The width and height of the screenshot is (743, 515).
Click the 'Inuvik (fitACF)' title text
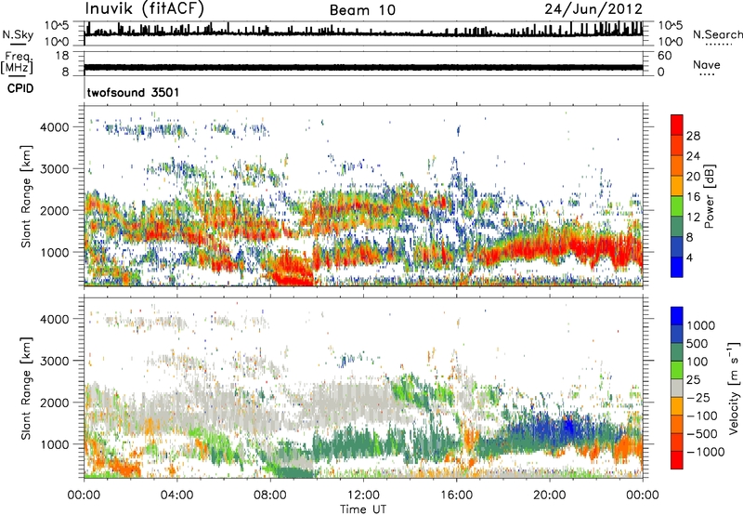145,9
